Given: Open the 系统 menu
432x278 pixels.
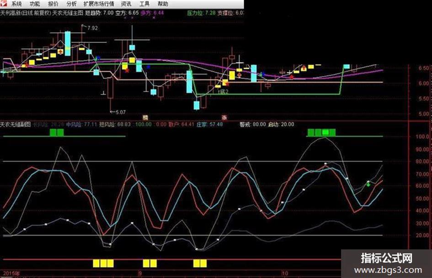Looking at the screenshot, I should click(x=16, y=4).
